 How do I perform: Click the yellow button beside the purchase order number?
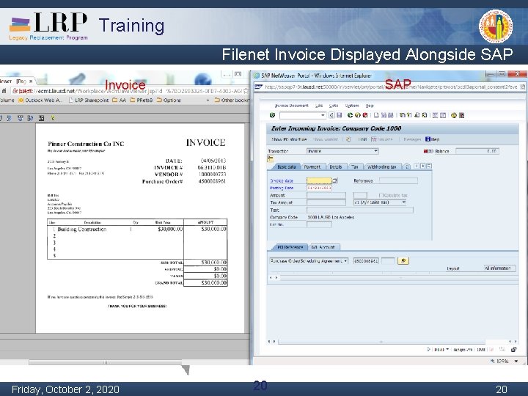pyautogui.click(x=403, y=260)
